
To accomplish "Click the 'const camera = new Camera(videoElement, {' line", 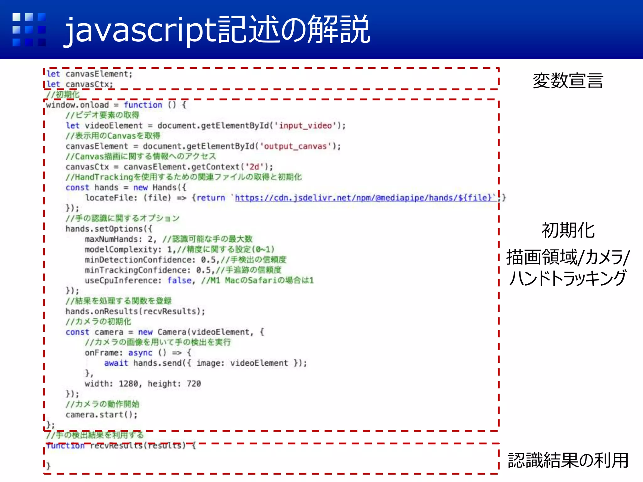I will (x=165, y=332).
